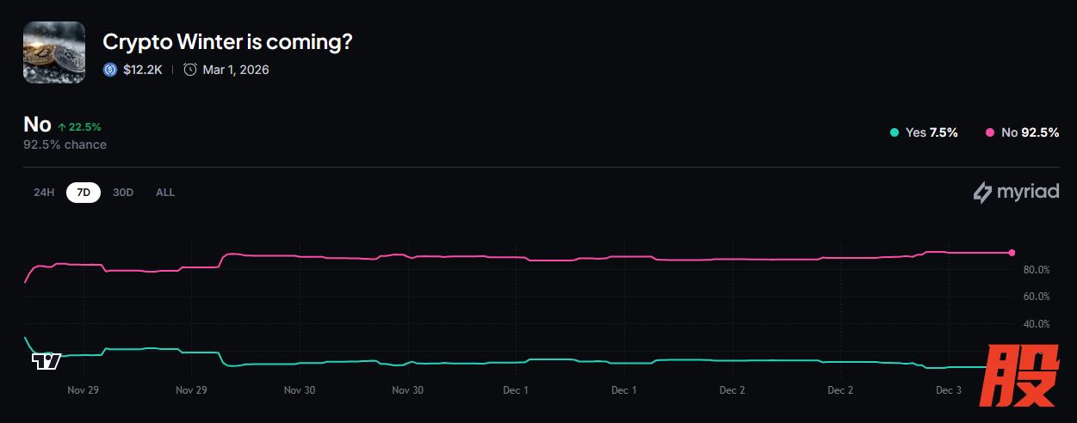Viewport: 1077px width, 423px height.
Task: Click the red stock character badge
Action: pos(1020,377)
